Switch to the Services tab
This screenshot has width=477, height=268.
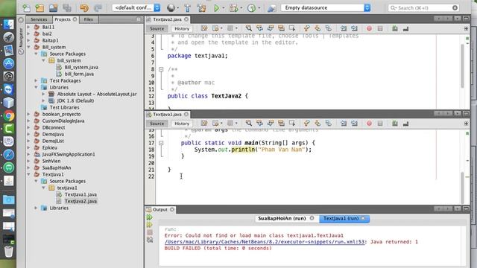pyautogui.click(x=39, y=19)
